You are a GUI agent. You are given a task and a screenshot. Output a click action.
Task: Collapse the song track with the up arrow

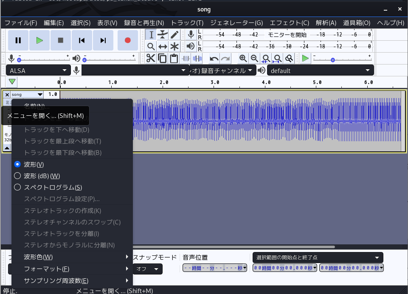click(x=7, y=148)
